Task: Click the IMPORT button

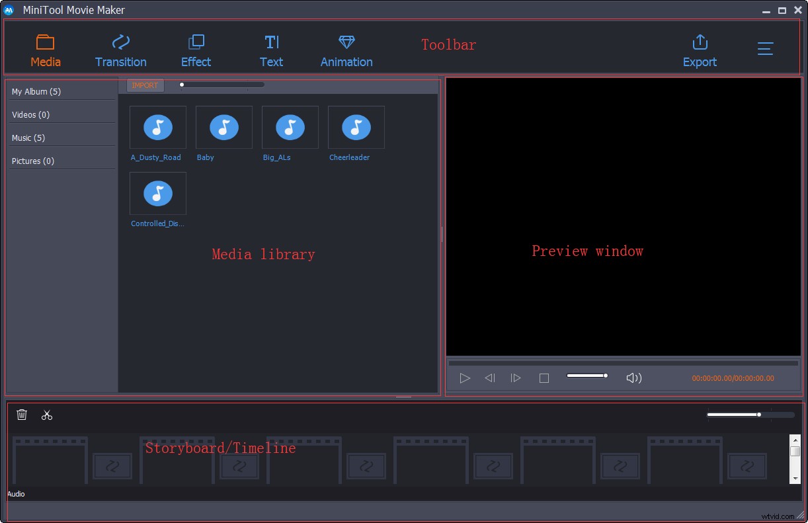Action: (145, 85)
